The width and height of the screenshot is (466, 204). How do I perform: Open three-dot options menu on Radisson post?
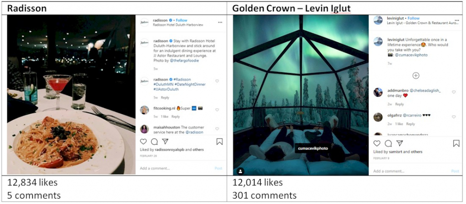point(220,22)
